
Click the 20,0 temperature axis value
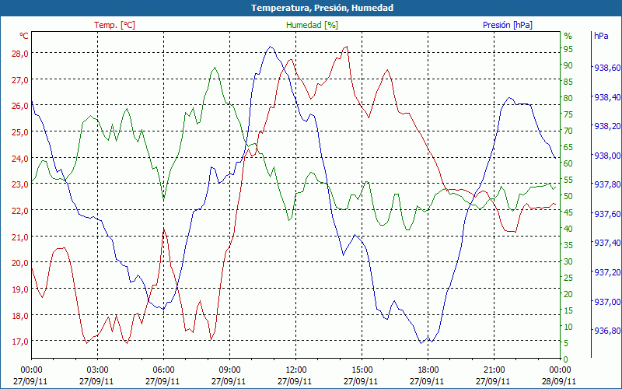(20, 263)
